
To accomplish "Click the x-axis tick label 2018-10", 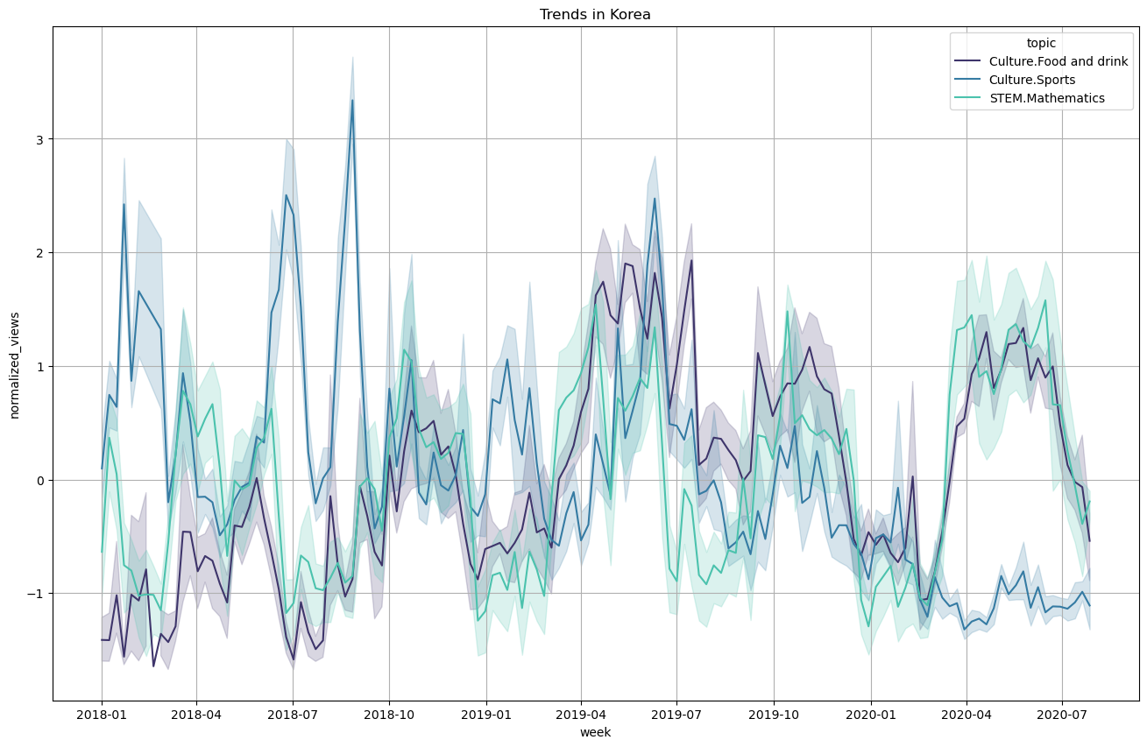I will tap(389, 715).
